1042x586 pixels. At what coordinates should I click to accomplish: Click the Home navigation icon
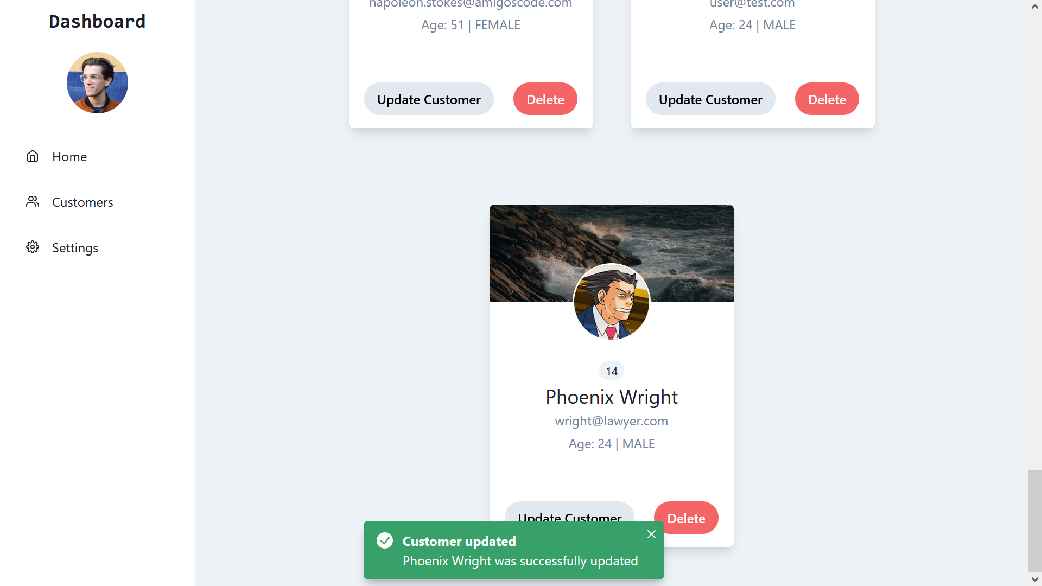pyautogui.click(x=32, y=156)
